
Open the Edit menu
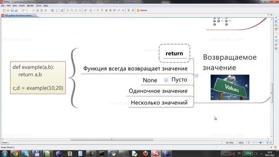9,6
